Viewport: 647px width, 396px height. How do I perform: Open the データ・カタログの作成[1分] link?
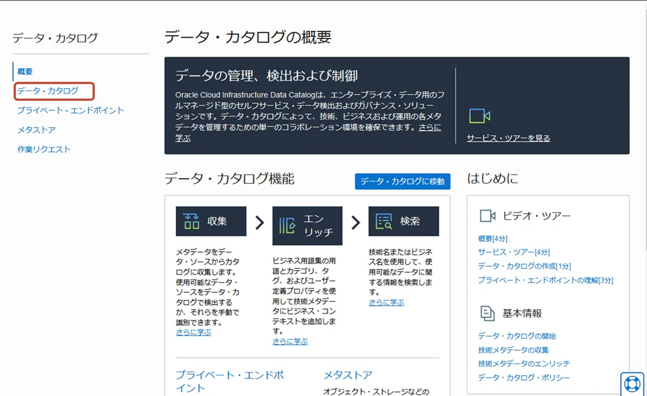click(524, 266)
